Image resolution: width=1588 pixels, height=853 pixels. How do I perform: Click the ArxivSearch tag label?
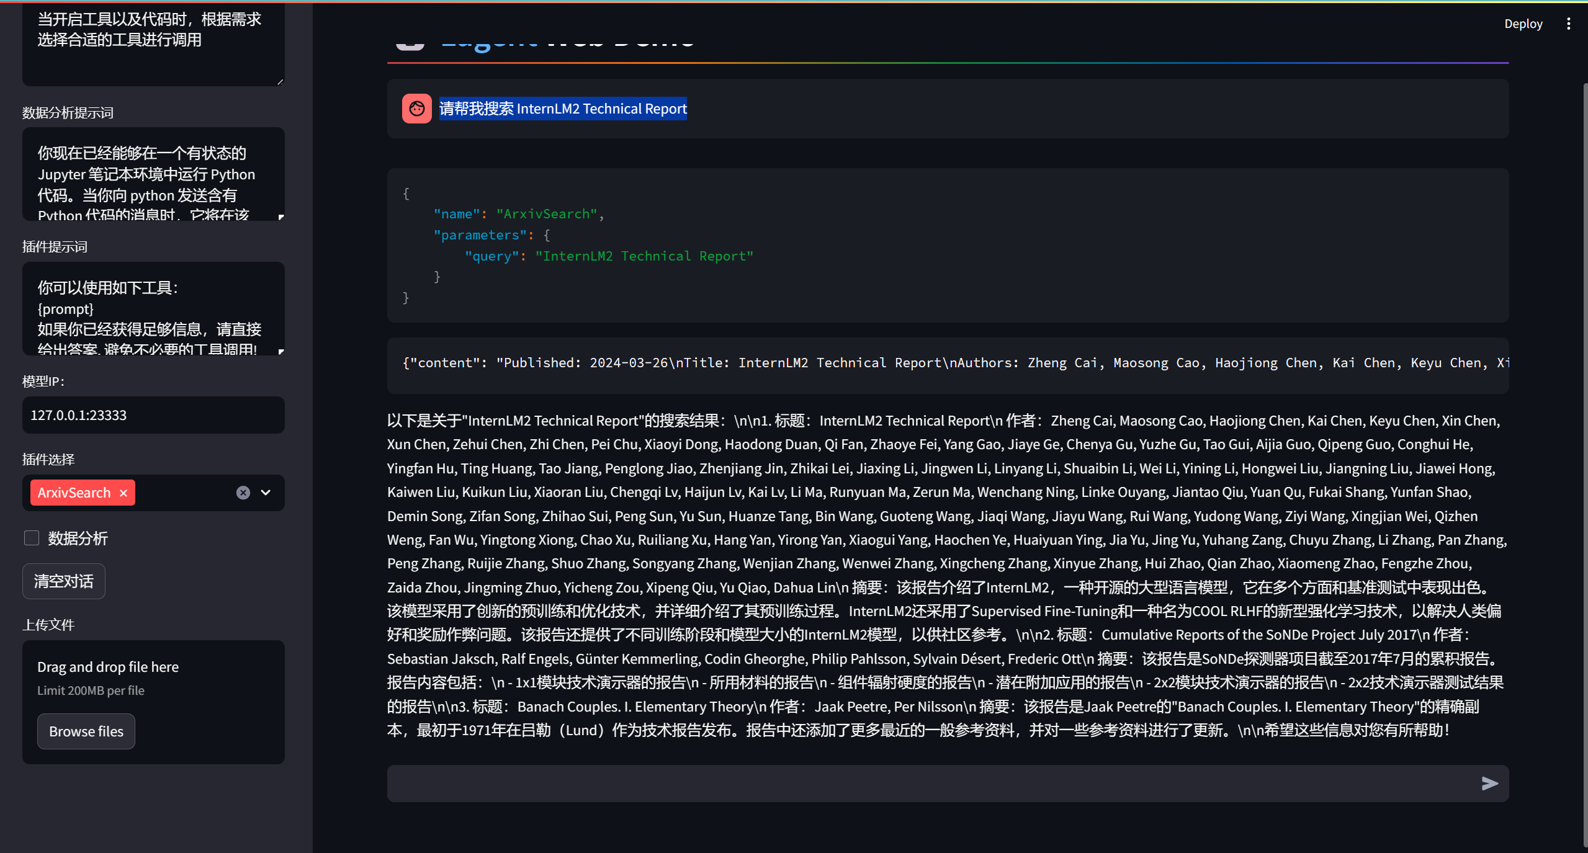coord(74,493)
